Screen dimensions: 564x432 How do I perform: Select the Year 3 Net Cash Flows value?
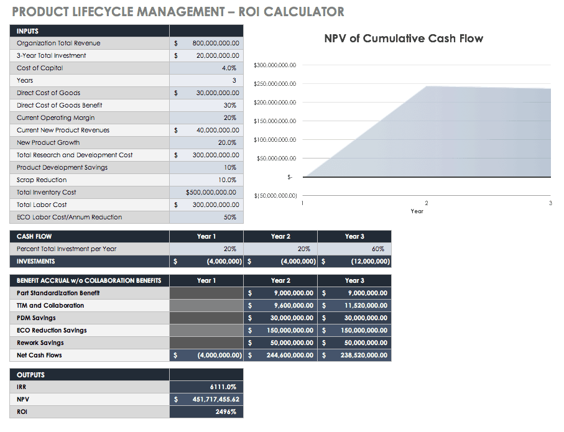tap(354, 356)
